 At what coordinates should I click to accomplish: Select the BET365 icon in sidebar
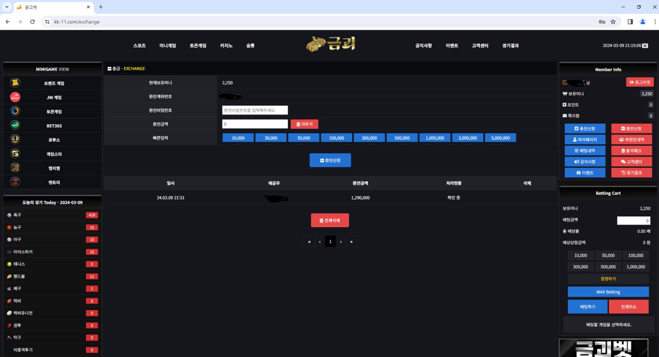point(15,125)
